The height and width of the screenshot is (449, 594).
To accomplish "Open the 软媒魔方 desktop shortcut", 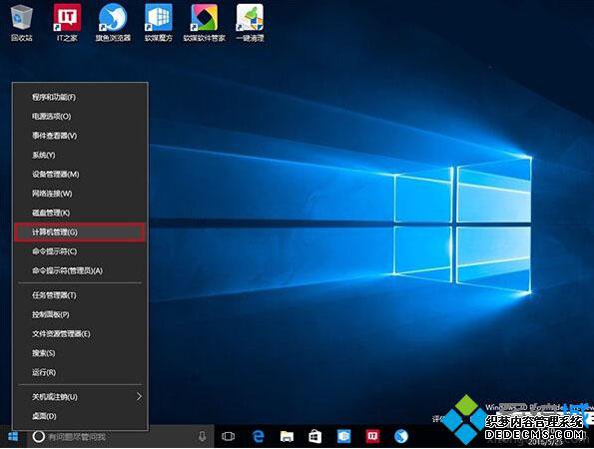I will pyautogui.click(x=159, y=22).
